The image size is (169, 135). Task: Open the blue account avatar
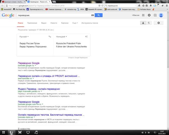point(161,15)
